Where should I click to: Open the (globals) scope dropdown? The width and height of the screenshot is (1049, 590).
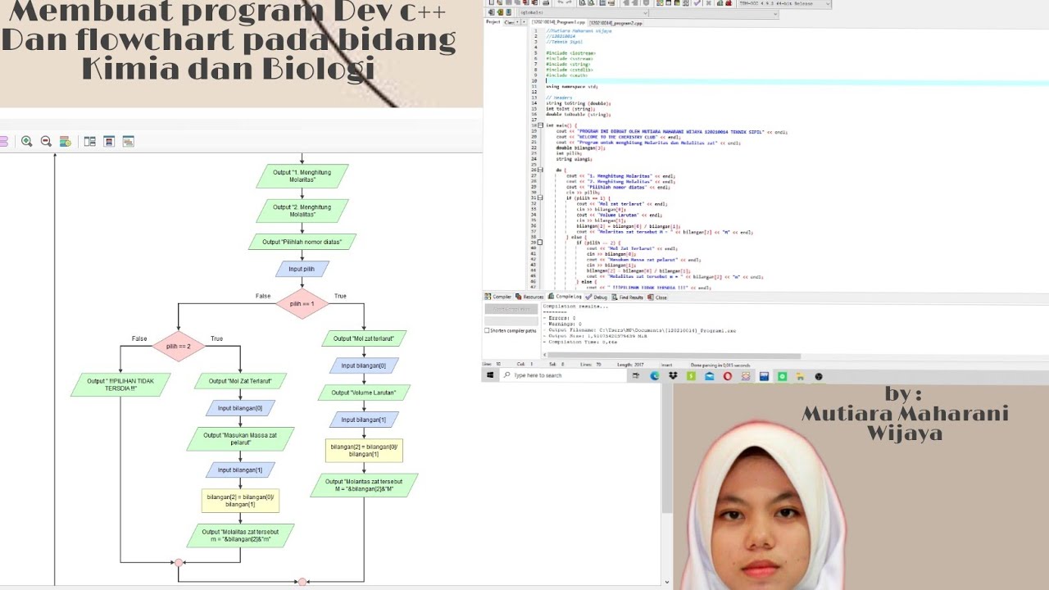[584, 13]
